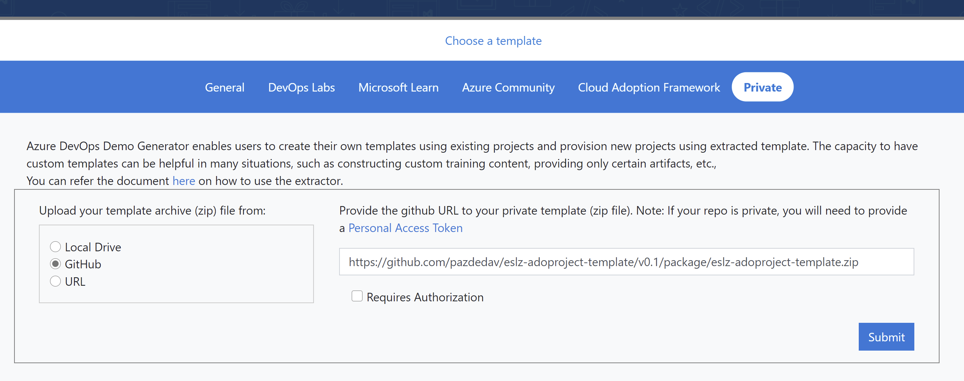964x381 pixels.
Task: Open the DevOps Labs tab
Action: tap(301, 87)
